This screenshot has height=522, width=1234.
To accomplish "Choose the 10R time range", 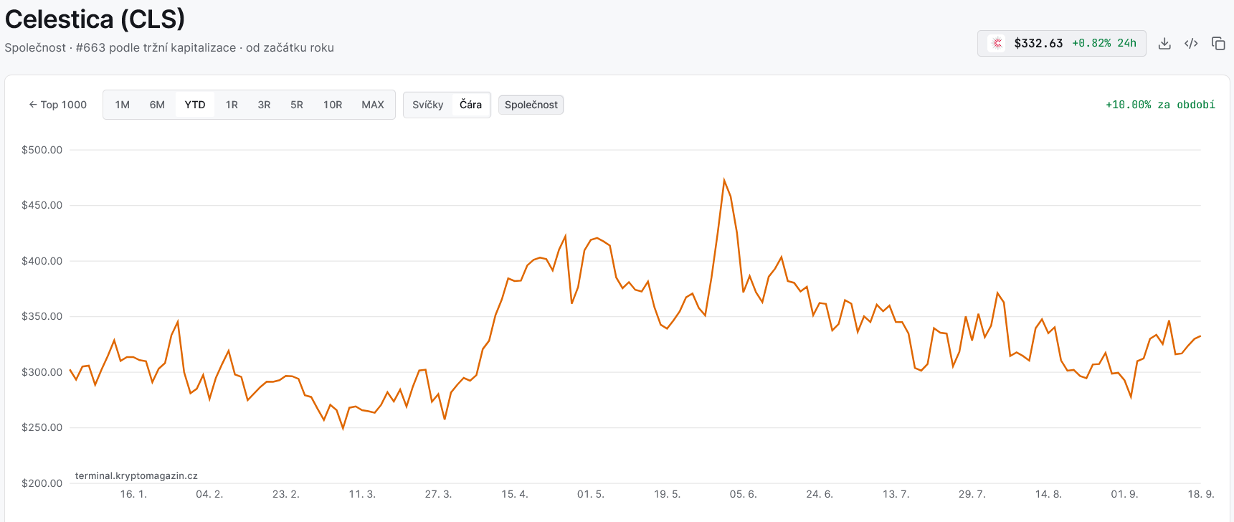I will click(x=333, y=105).
